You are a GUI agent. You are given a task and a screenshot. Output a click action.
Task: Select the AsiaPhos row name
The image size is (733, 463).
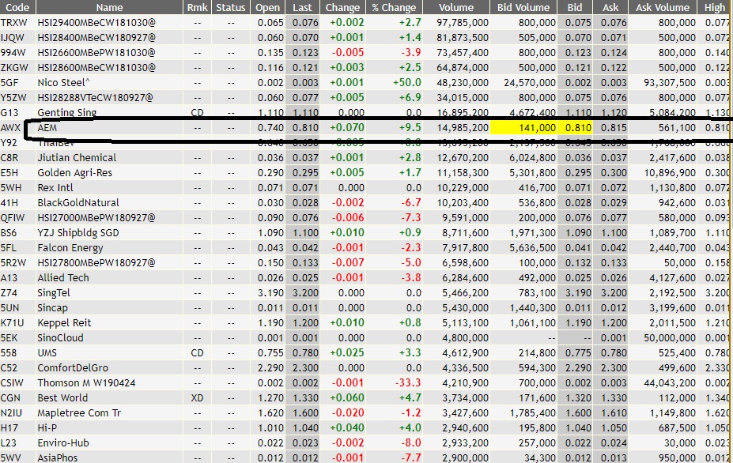point(58,457)
